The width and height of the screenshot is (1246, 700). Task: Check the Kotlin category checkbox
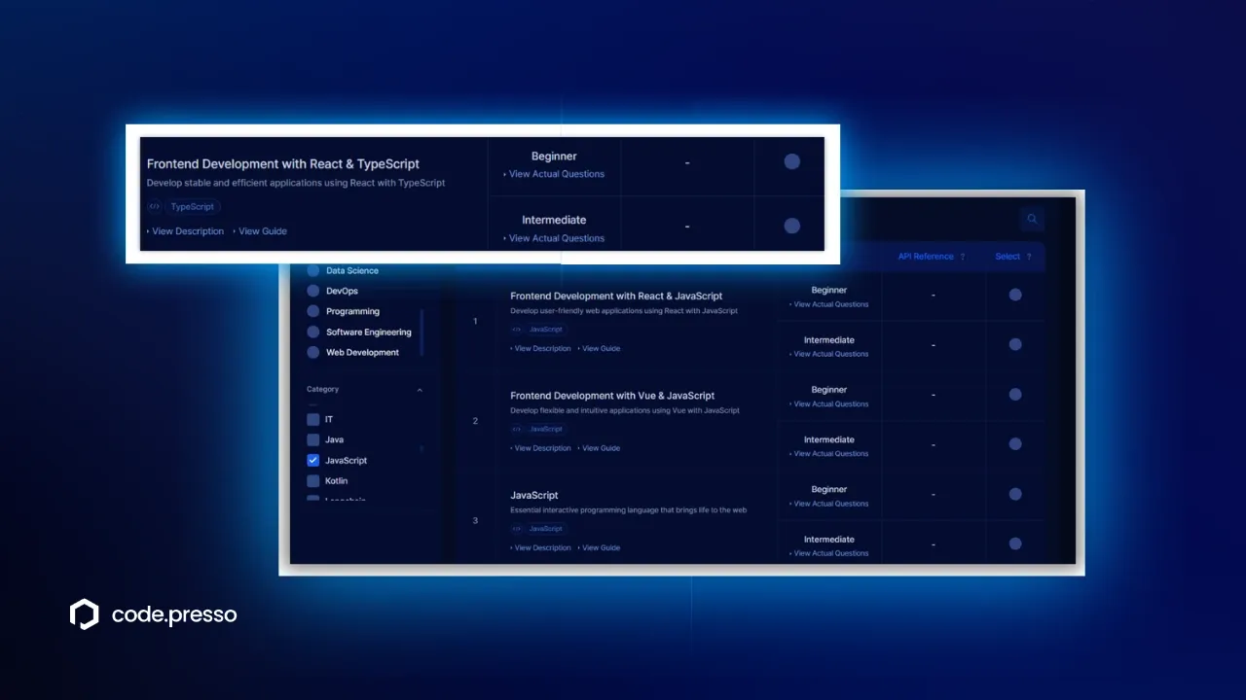pos(313,481)
